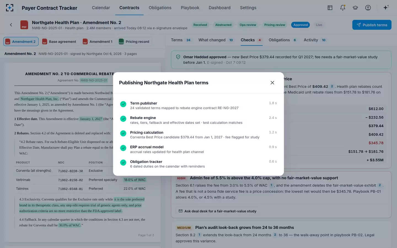The image size is (397, 248).
Task: Click the green check for Obligation tracker
Action: [x=123, y=163]
